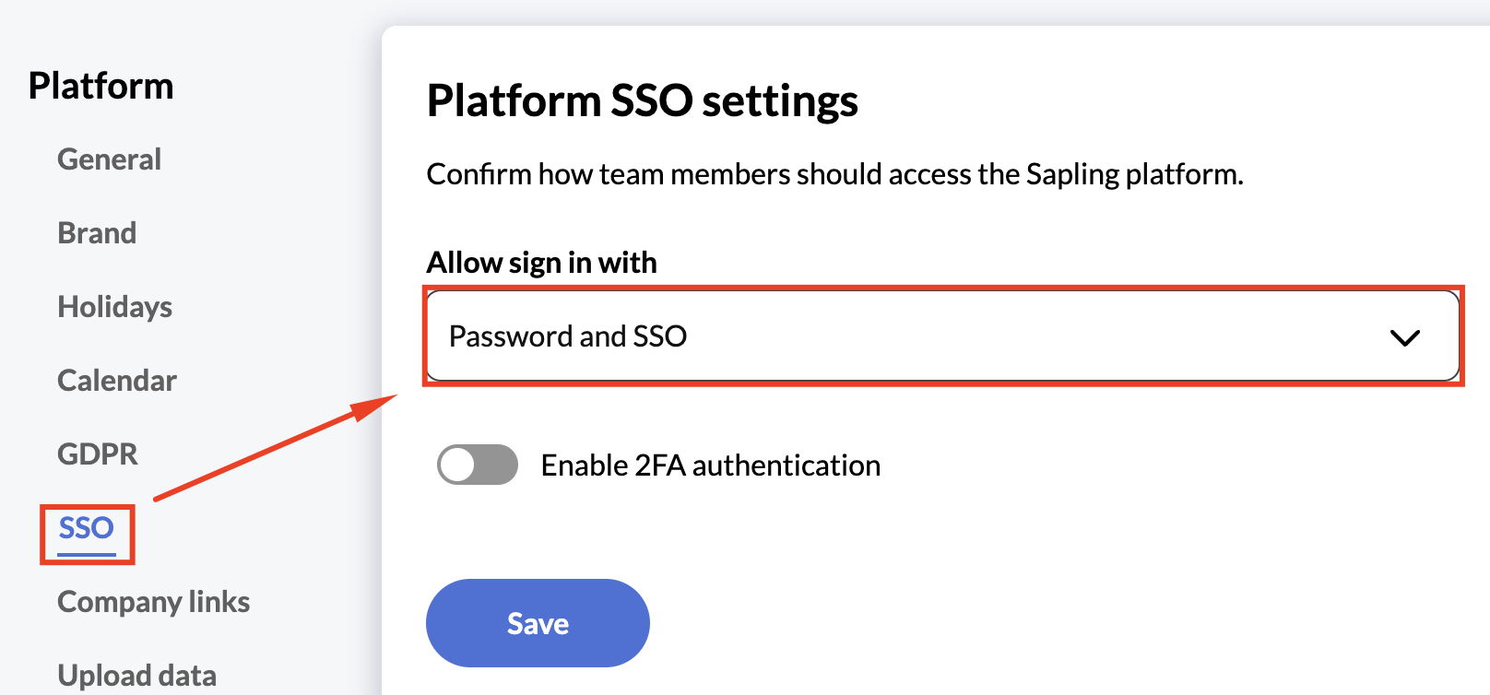Image resolution: width=1490 pixels, height=695 pixels.
Task: Go to the Brand settings section
Action: coord(97,233)
